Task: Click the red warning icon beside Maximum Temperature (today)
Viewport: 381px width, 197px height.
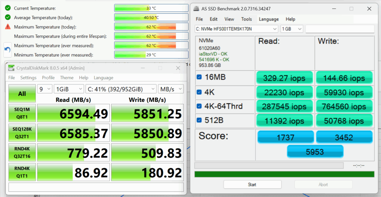Action: click(8, 27)
